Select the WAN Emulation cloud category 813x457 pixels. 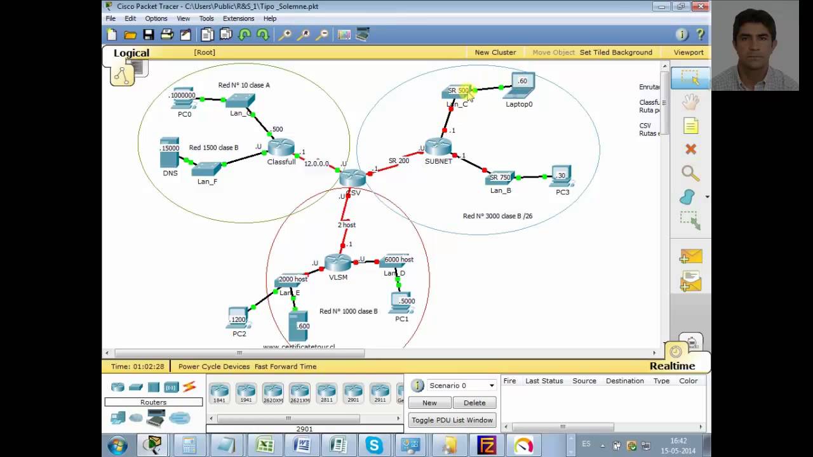pyautogui.click(x=136, y=418)
